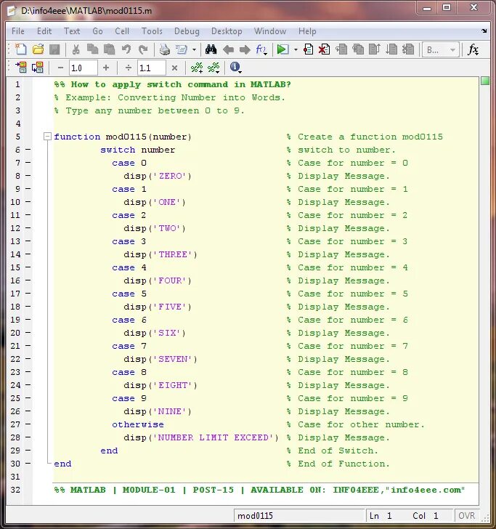Cut the selection with the scissors icon
Viewport: 496px width, 529px height.
76,49
